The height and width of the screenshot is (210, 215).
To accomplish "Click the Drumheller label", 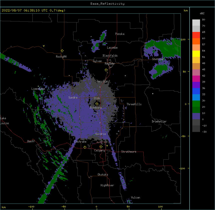I will [159, 121].
